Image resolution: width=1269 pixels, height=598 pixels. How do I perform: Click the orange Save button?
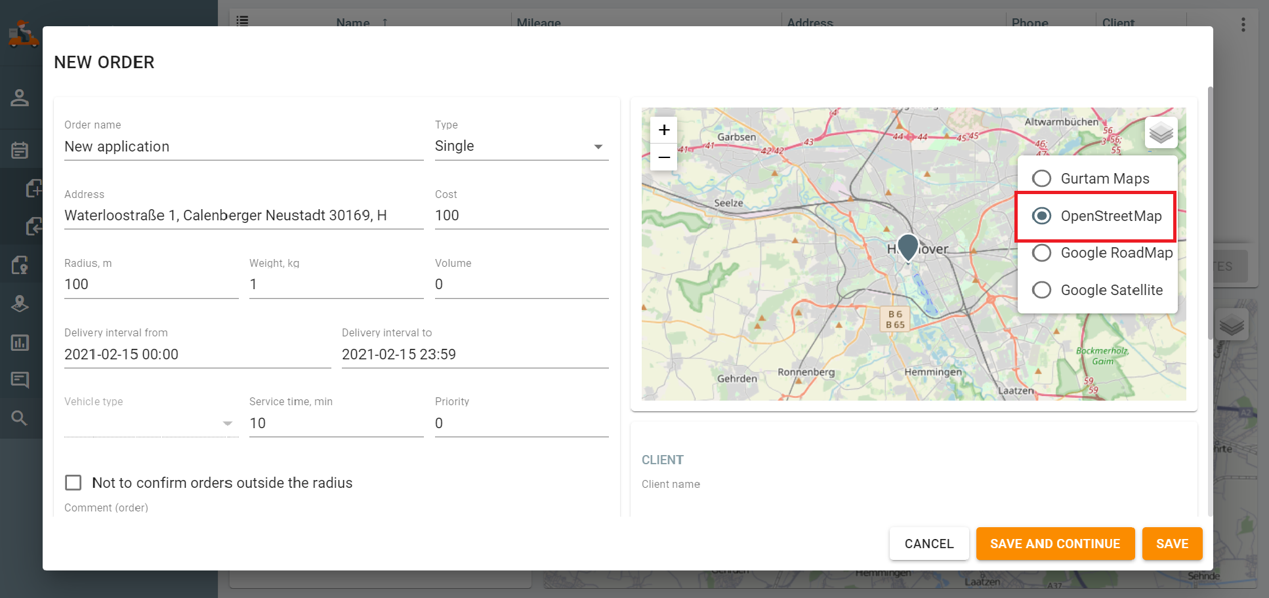click(1172, 544)
